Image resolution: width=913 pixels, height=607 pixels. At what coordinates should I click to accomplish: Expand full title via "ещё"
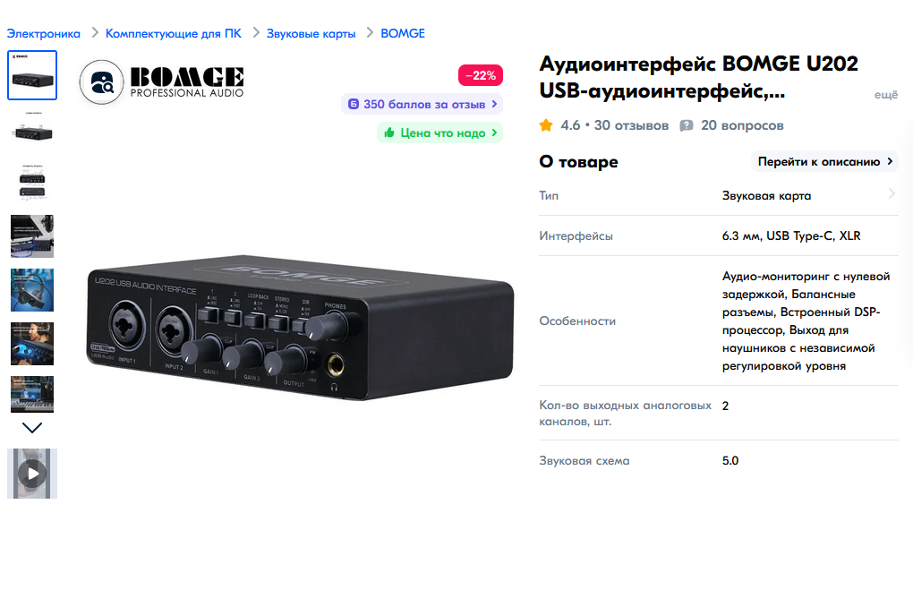pos(885,94)
